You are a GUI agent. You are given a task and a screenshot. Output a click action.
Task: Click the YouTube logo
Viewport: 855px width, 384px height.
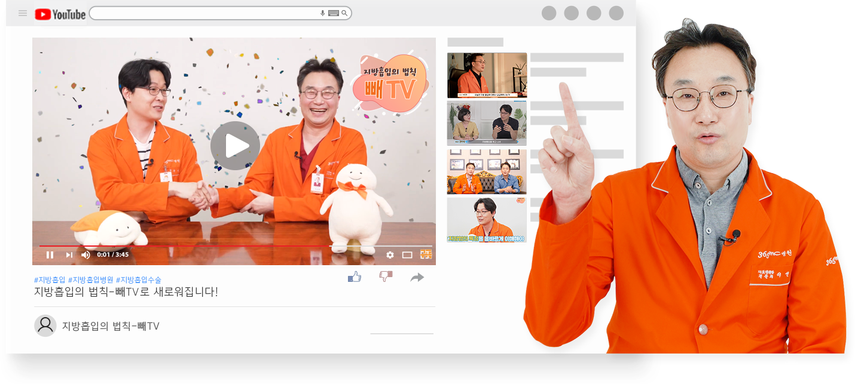[x=60, y=14]
